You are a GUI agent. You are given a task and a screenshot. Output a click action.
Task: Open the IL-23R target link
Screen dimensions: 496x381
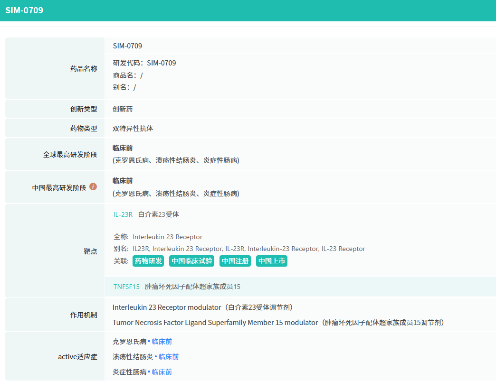click(x=123, y=214)
